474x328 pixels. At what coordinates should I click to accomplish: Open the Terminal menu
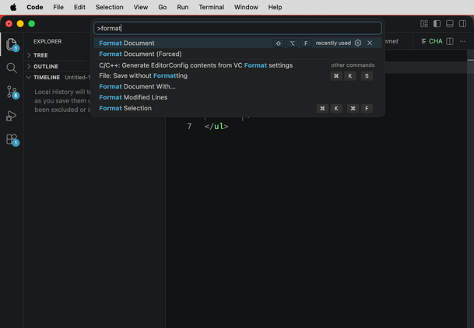point(211,7)
